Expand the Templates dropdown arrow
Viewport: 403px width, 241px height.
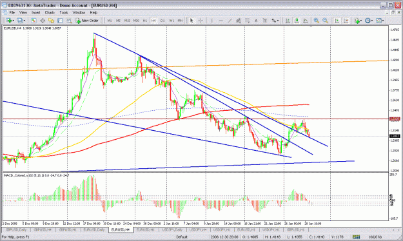pos(383,21)
